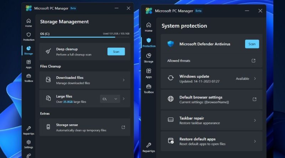
Task: Click the Downloaded files title
Action: (x=69, y=77)
